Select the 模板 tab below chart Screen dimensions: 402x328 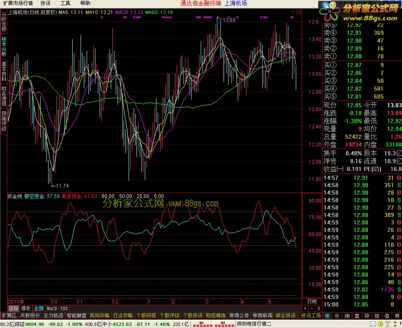26,309
